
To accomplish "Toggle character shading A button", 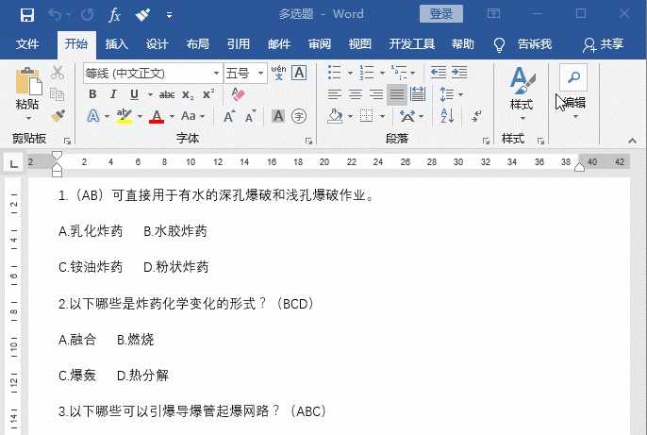I will click(x=278, y=116).
